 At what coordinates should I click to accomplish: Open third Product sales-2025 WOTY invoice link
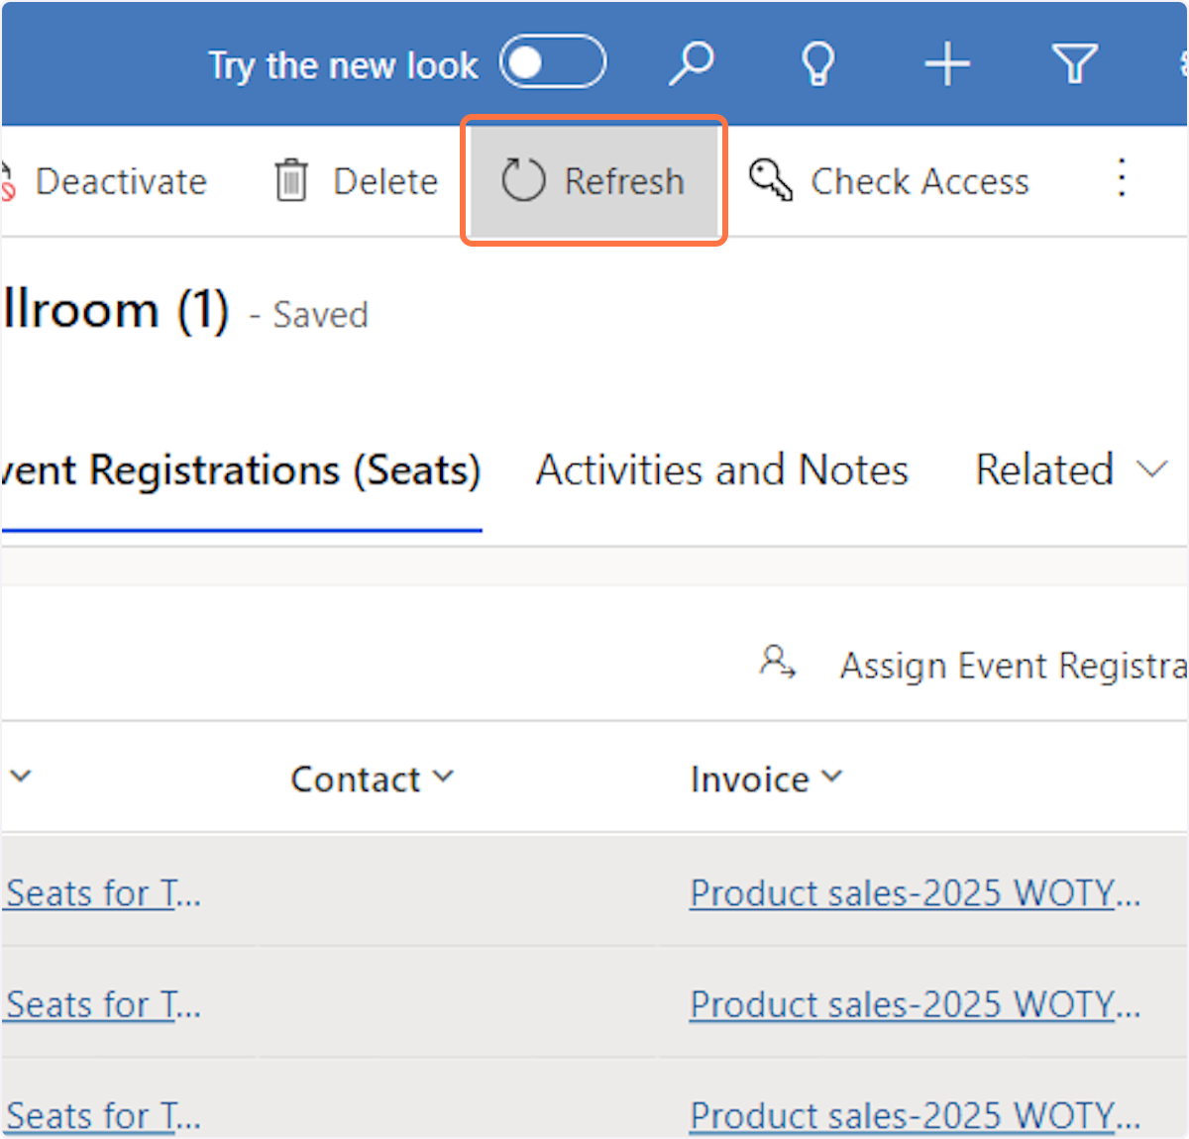tap(914, 1116)
